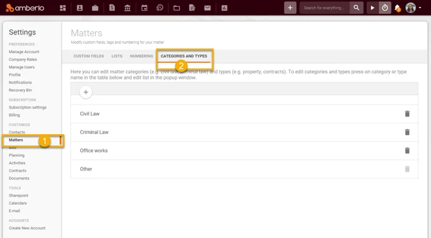Start the timer play button
The width and height of the screenshot is (431, 238).
pyautogui.click(x=373, y=8)
